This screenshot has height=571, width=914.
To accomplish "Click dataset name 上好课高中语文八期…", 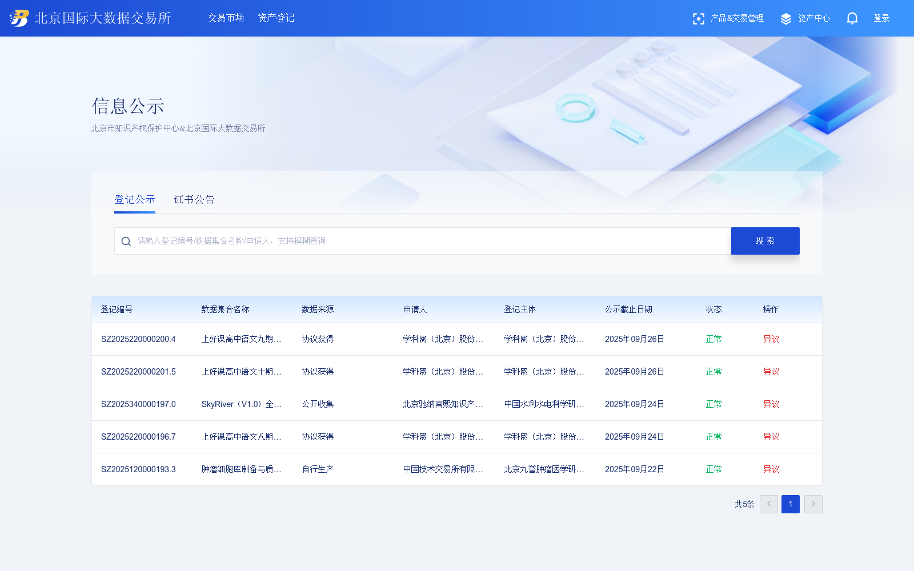I will tap(242, 437).
